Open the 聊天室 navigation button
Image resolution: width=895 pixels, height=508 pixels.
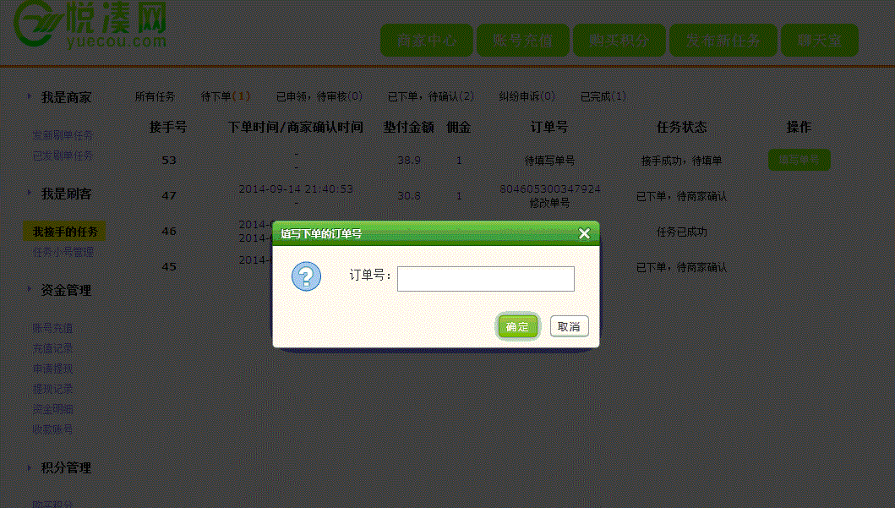[x=818, y=41]
